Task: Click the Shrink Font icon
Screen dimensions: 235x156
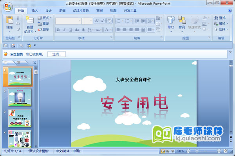Action: click(x=103, y=21)
